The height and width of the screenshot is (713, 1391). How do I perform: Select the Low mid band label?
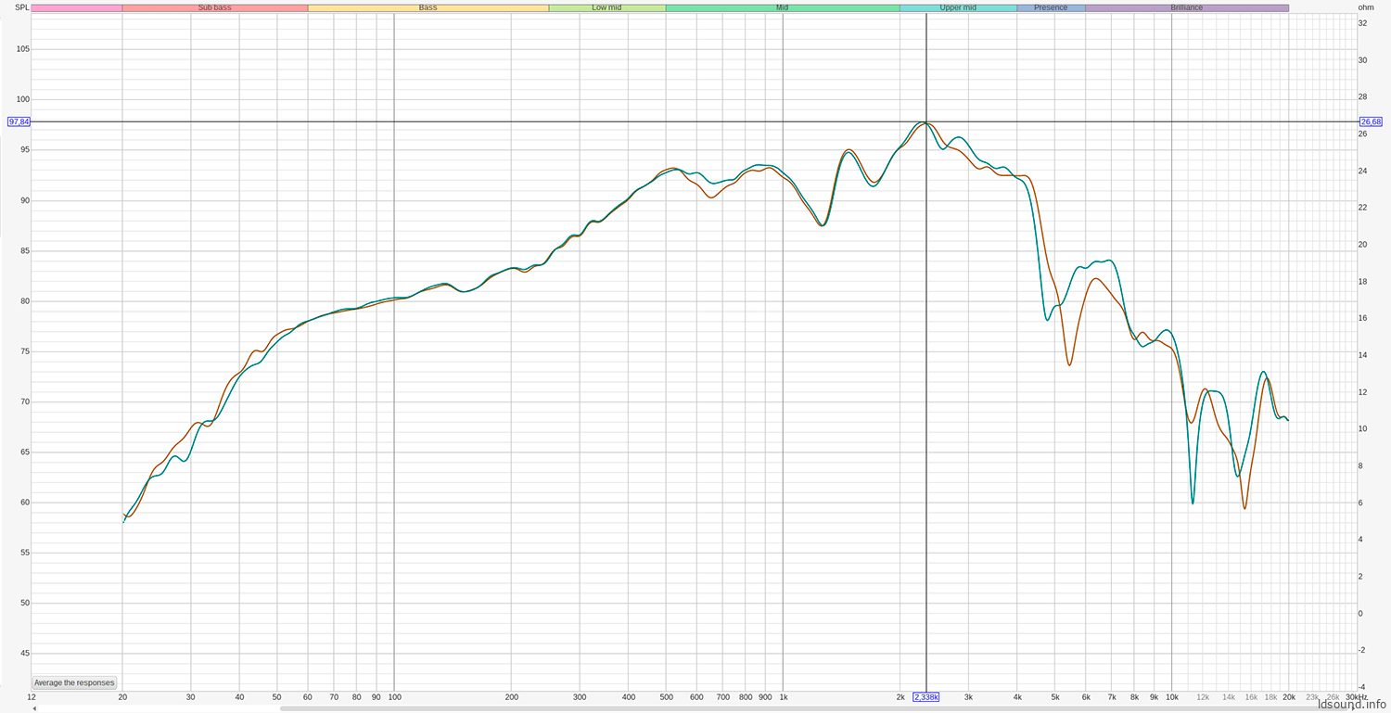606,7
